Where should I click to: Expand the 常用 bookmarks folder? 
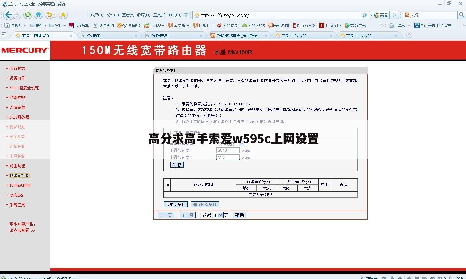[x=58, y=25]
